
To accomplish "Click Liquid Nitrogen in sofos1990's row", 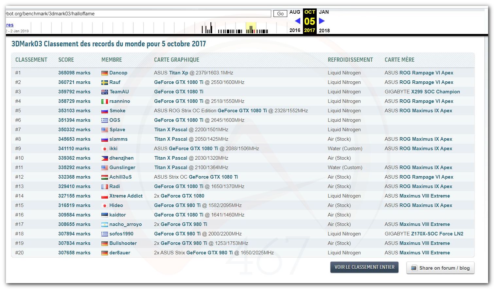I will click(x=344, y=234).
